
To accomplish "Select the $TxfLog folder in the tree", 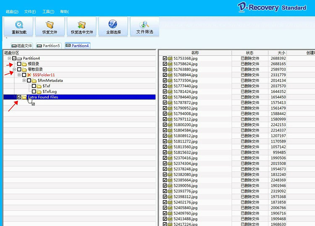I will tap(50, 92).
